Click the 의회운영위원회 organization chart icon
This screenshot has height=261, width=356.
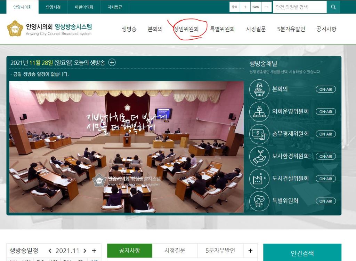(x=259, y=112)
